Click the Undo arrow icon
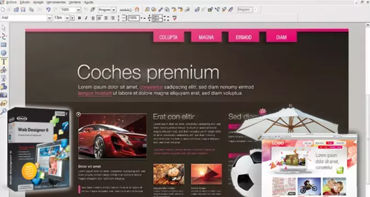This screenshot has height=197, width=370. pyautogui.click(x=48, y=10)
